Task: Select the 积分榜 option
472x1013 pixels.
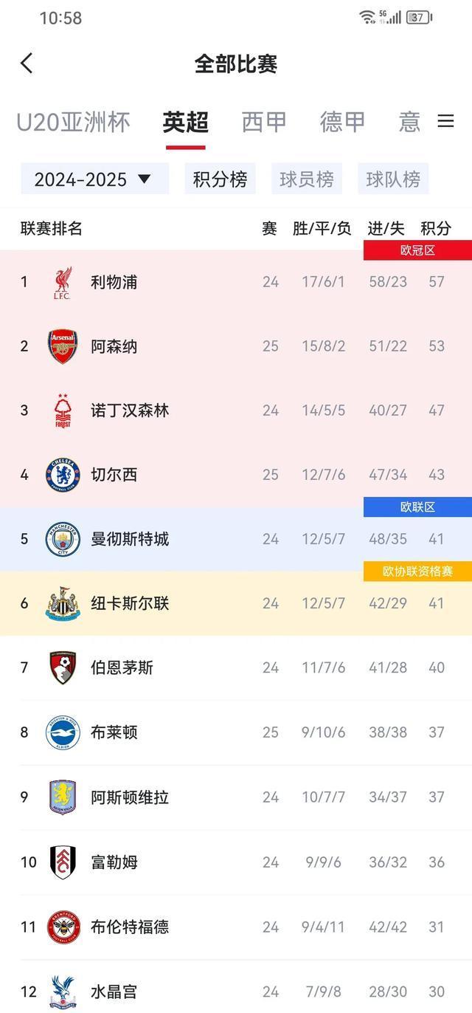Action: (x=220, y=178)
